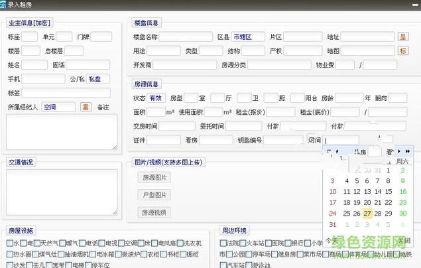The width and height of the screenshot is (421, 268).
Task: Click the app icon in title bar
Action: click(x=5, y=5)
